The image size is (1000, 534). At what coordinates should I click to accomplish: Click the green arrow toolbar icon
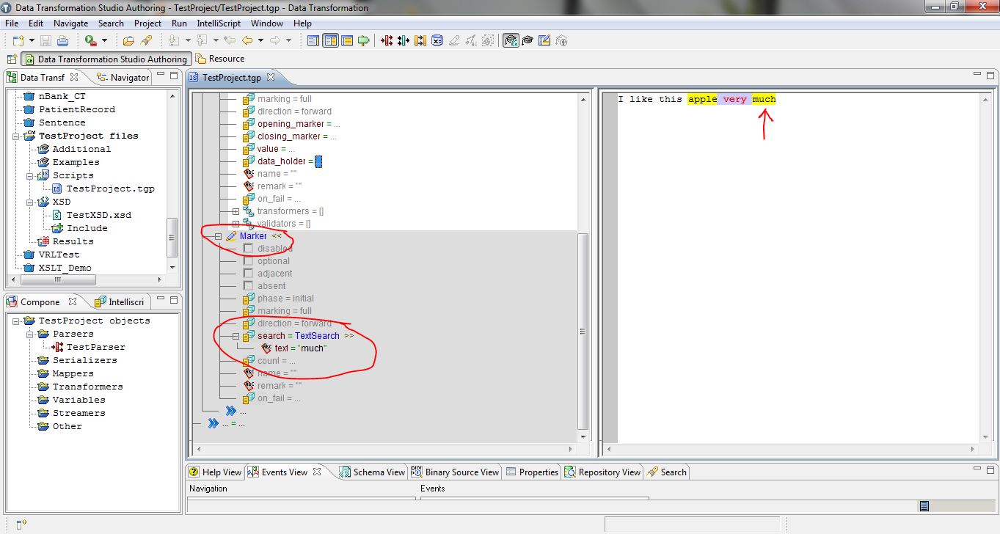(x=364, y=41)
